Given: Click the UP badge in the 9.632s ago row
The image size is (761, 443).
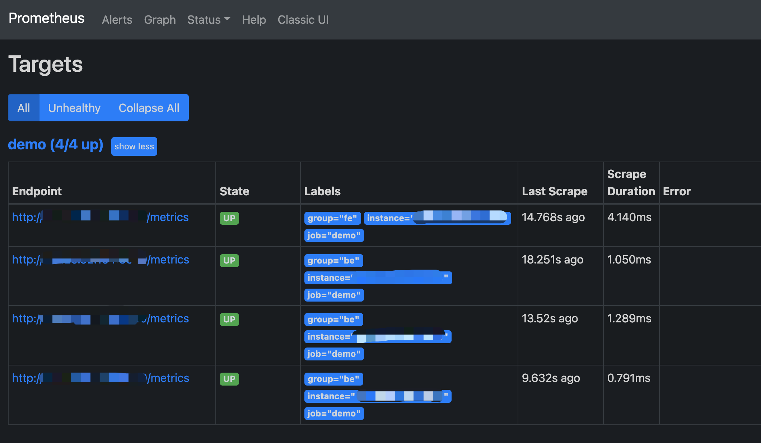Looking at the screenshot, I should pyautogui.click(x=229, y=379).
